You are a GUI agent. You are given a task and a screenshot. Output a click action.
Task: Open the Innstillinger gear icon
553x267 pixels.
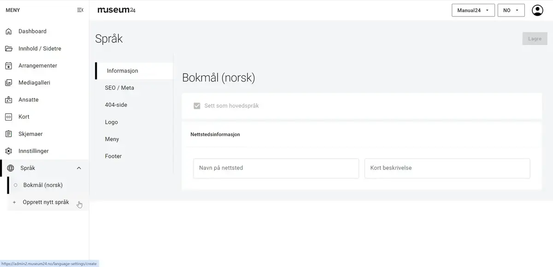coord(8,151)
